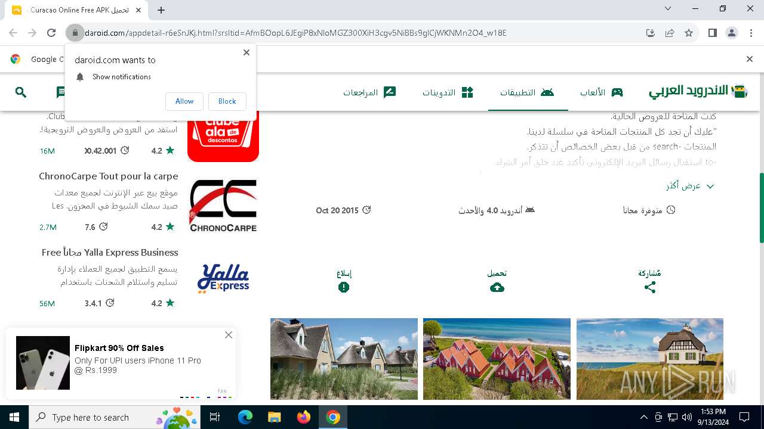Block notifications for daroid.com
The height and width of the screenshot is (429, 764).
(x=227, y=101)
